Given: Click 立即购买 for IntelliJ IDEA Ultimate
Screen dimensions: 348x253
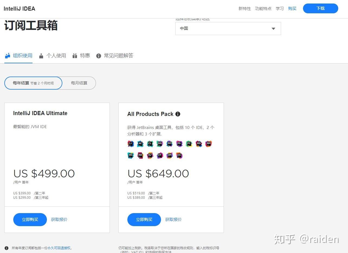Looking at the screenshot, I should pyautogui.click(x=30, y=220).
